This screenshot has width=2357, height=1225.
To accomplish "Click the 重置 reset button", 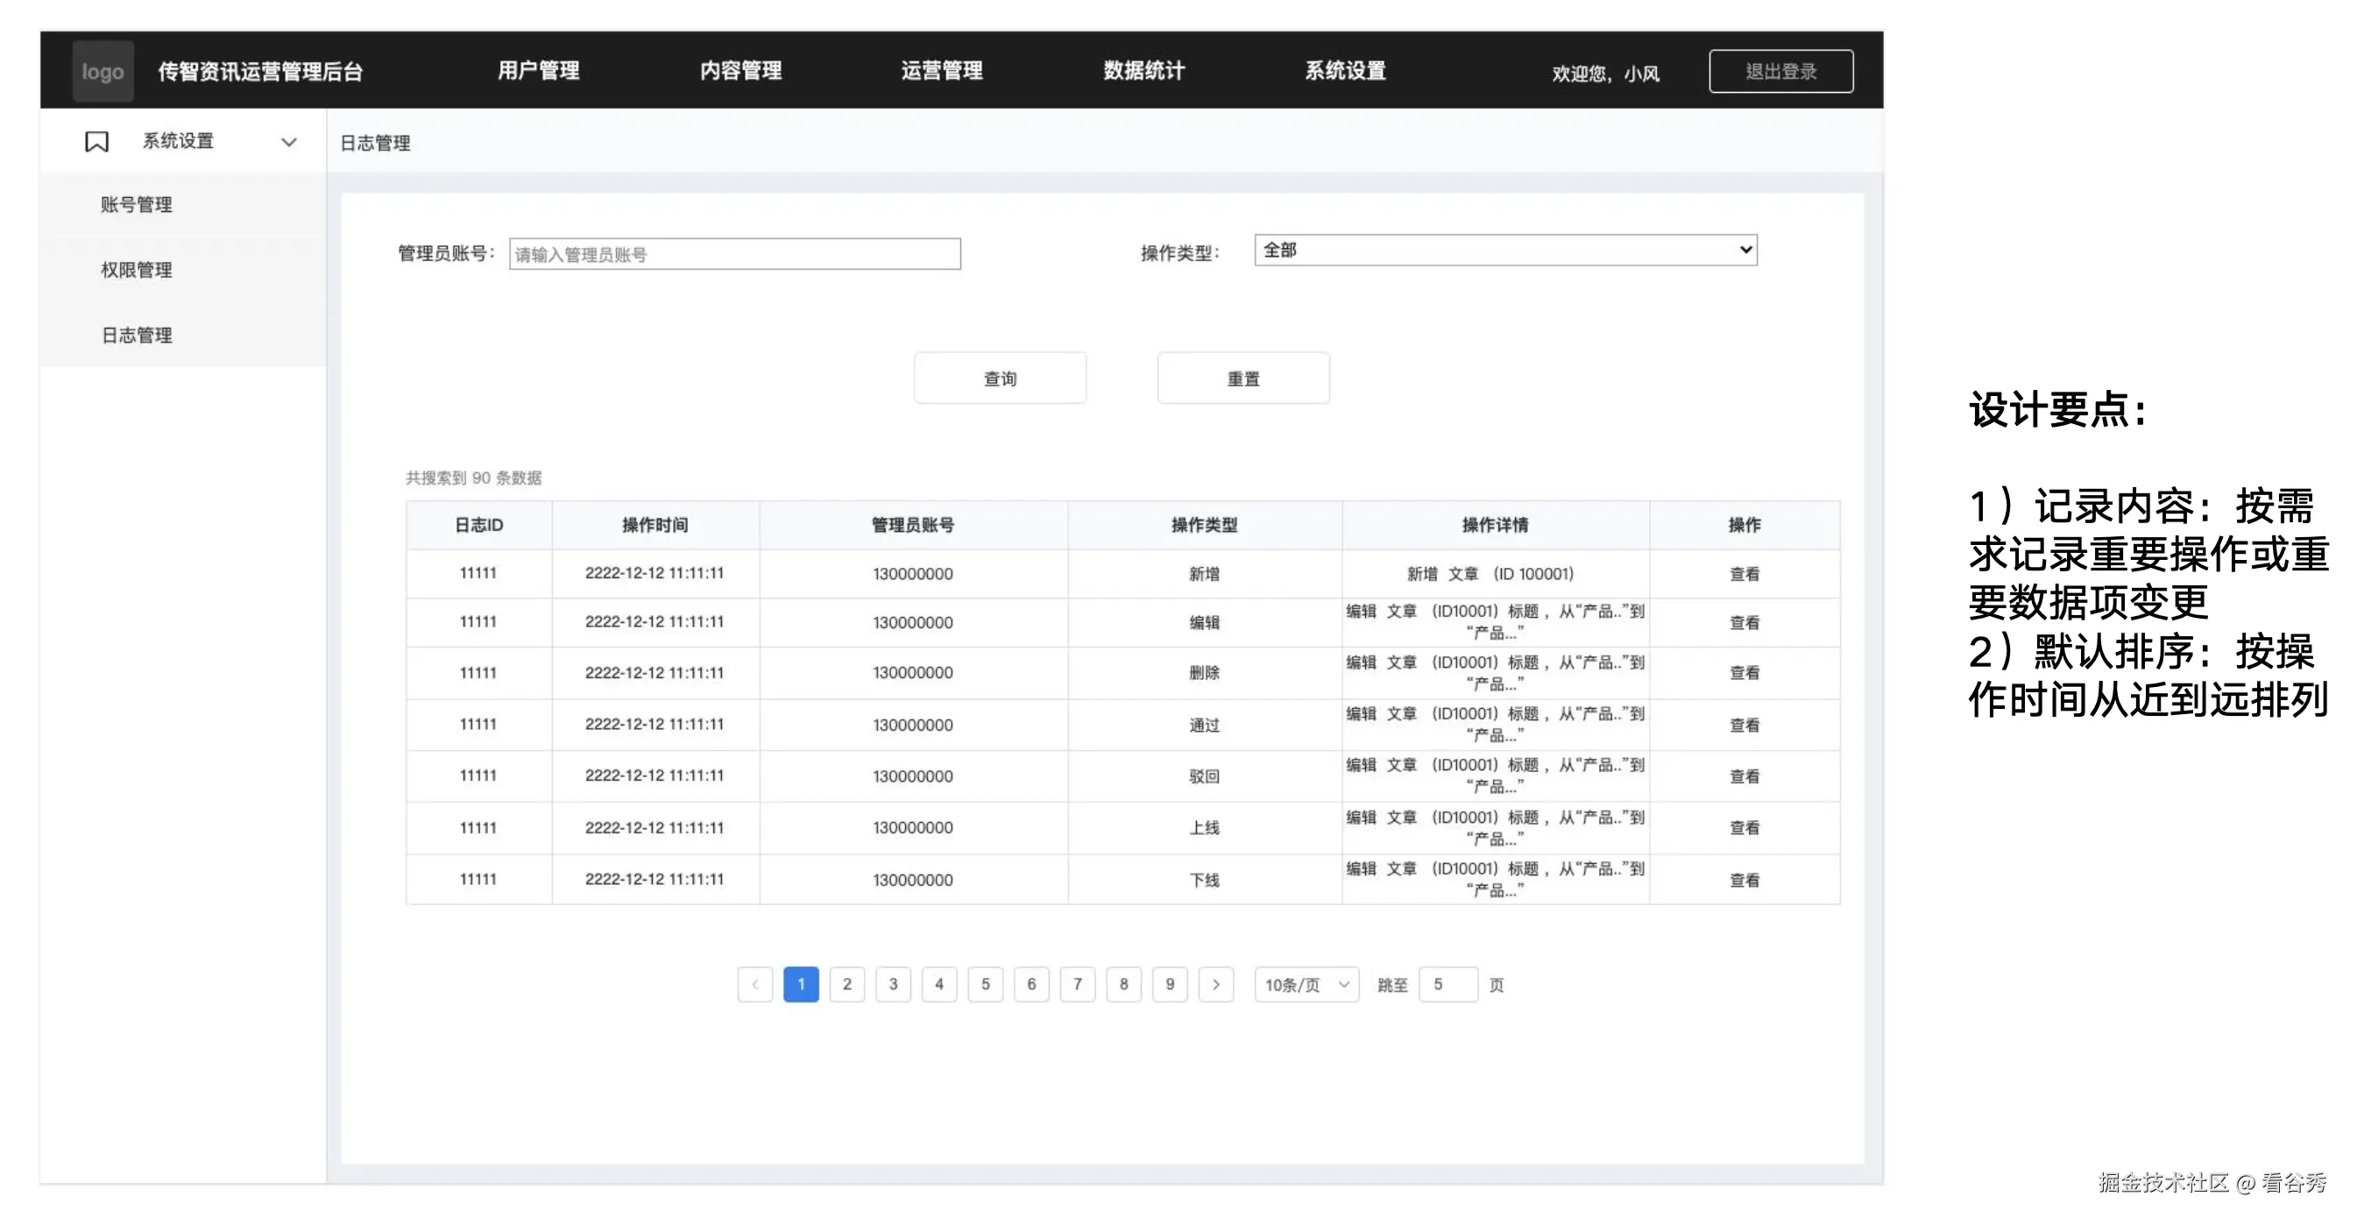I will (1243, 377).
